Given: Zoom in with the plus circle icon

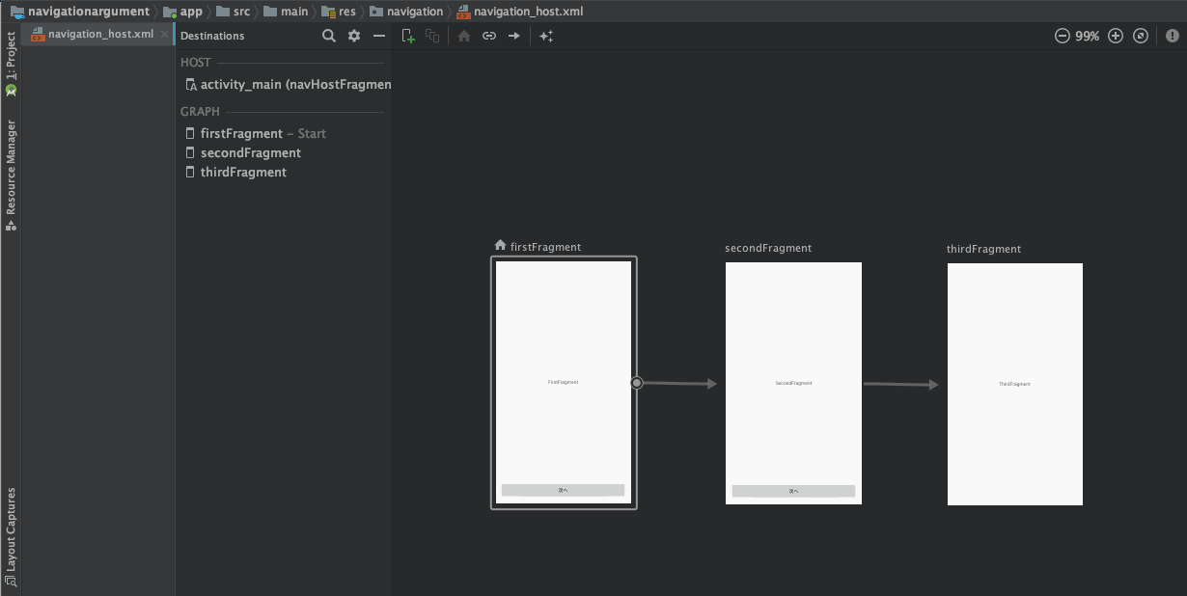Looking at the screenshot, I should tap(1116, 36).
